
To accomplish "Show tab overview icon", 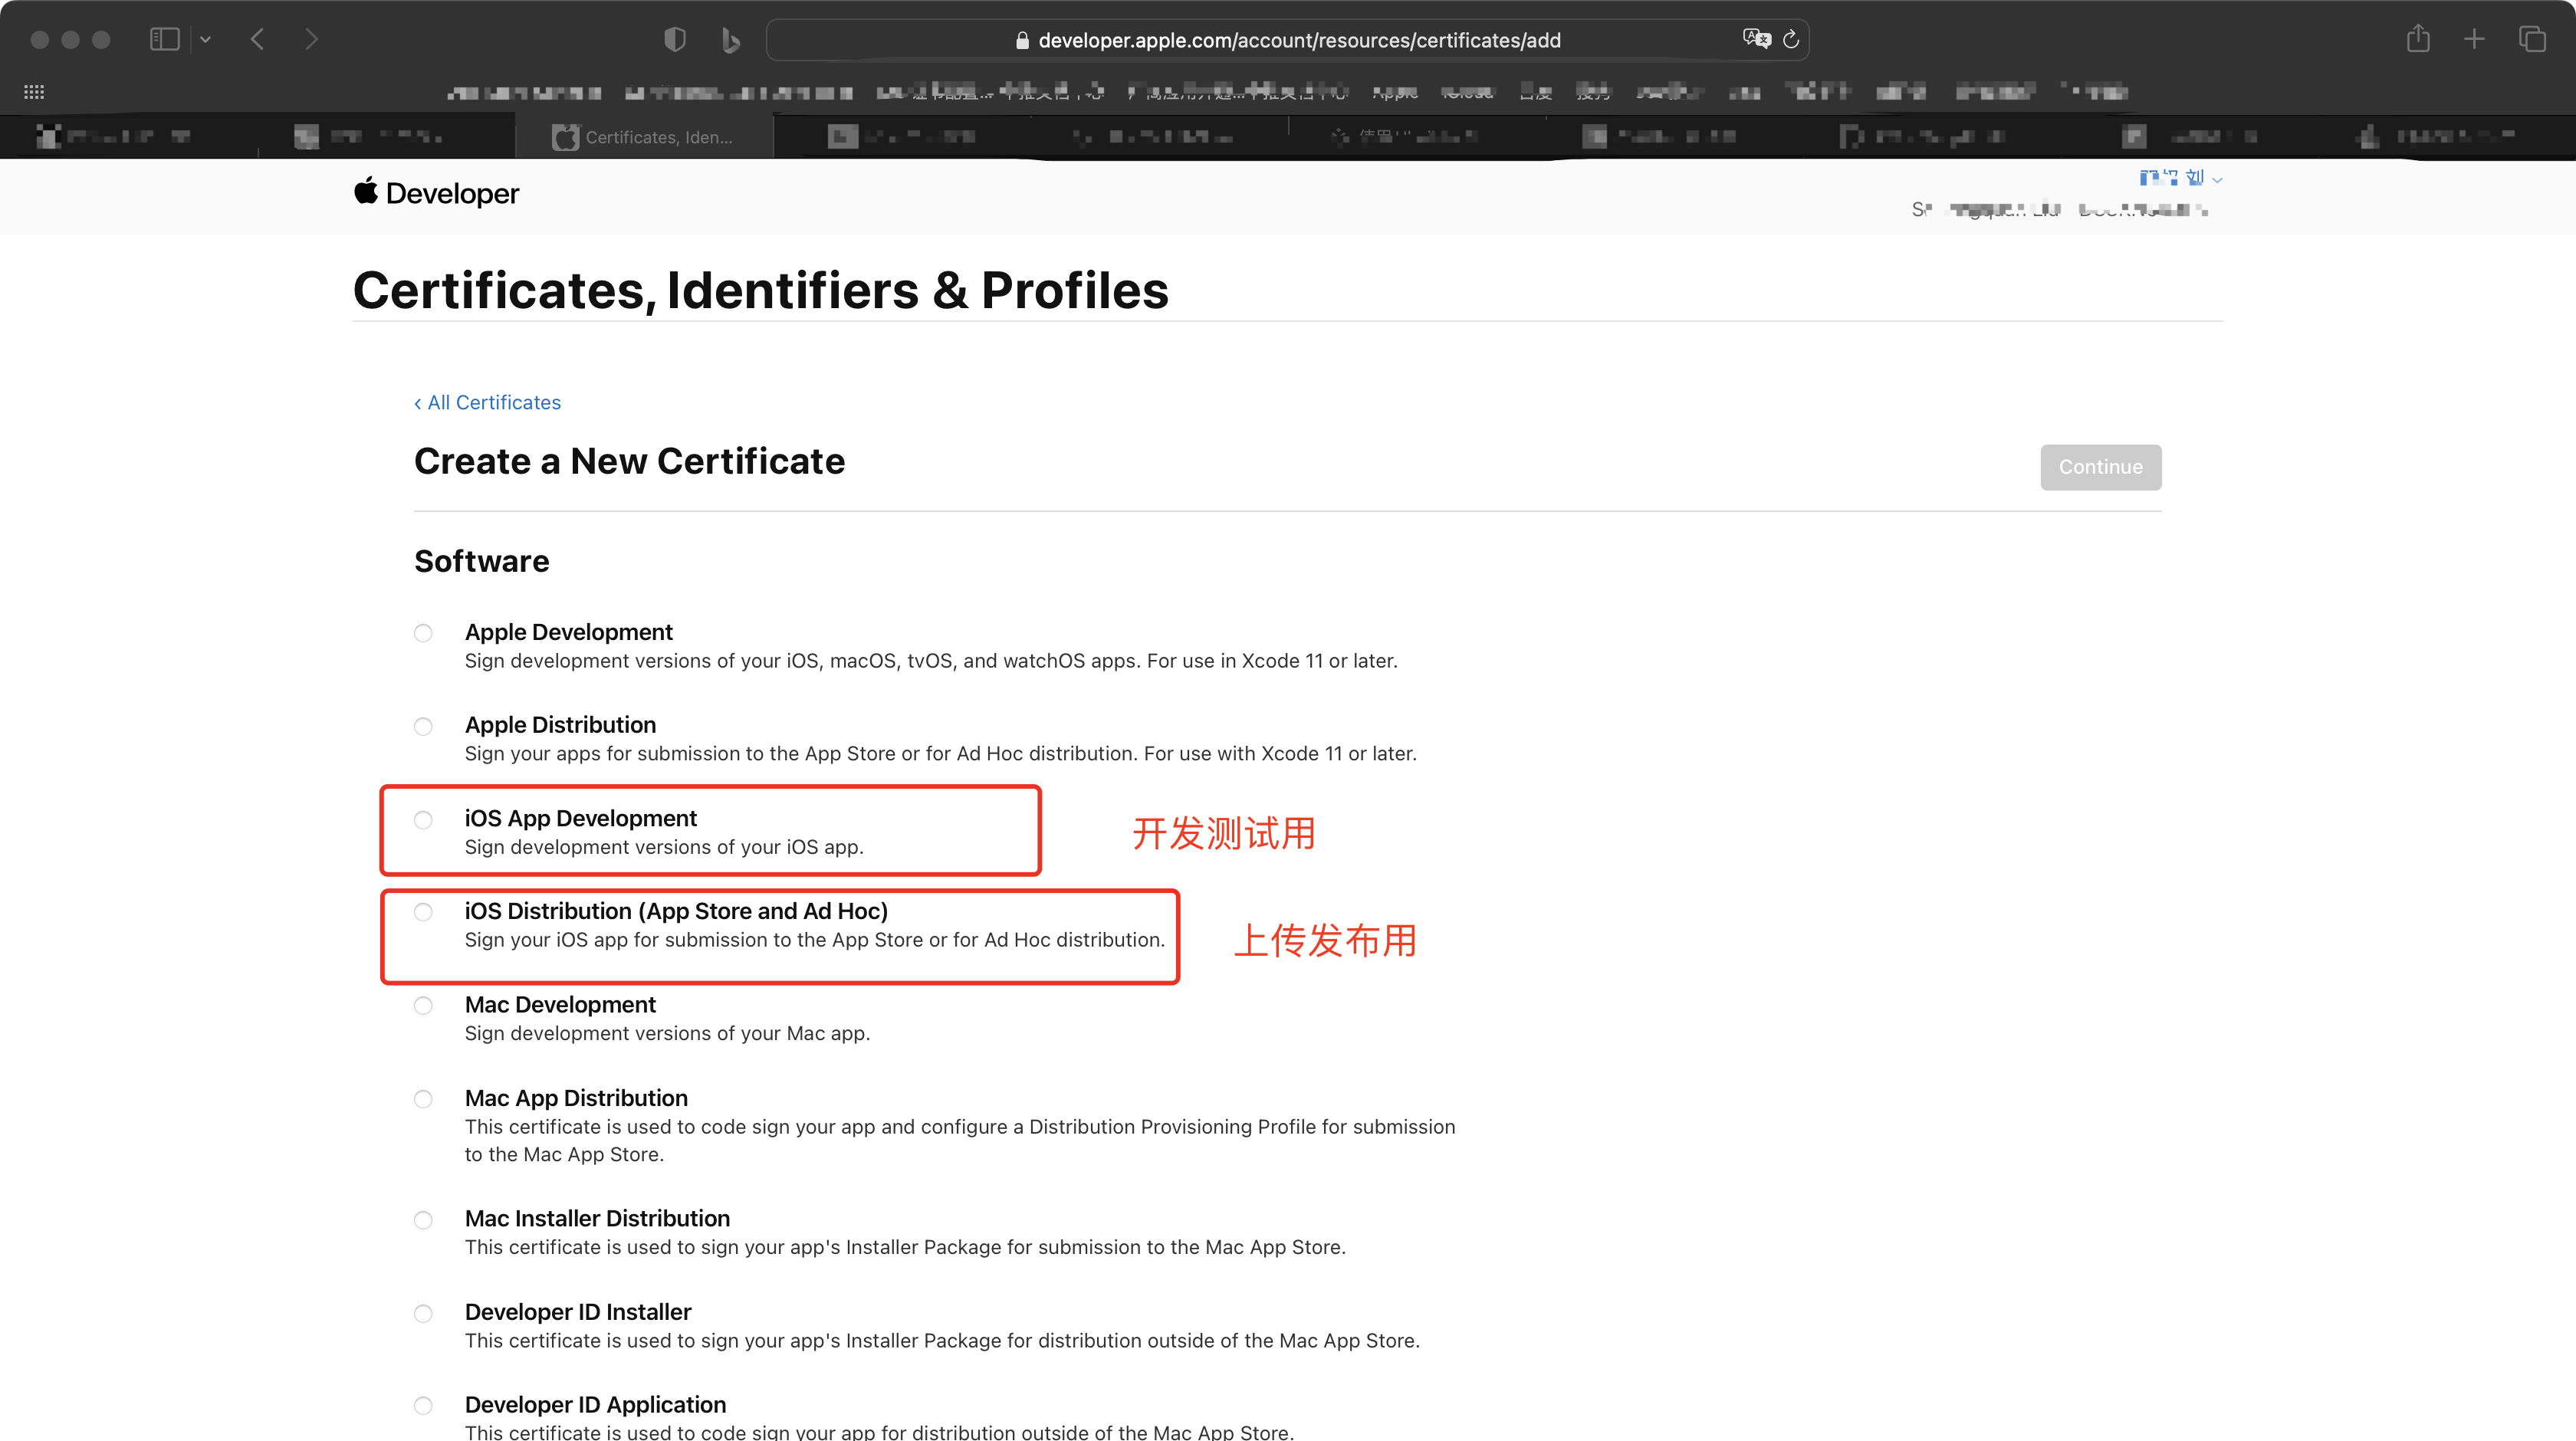I will click(2532, 39).
